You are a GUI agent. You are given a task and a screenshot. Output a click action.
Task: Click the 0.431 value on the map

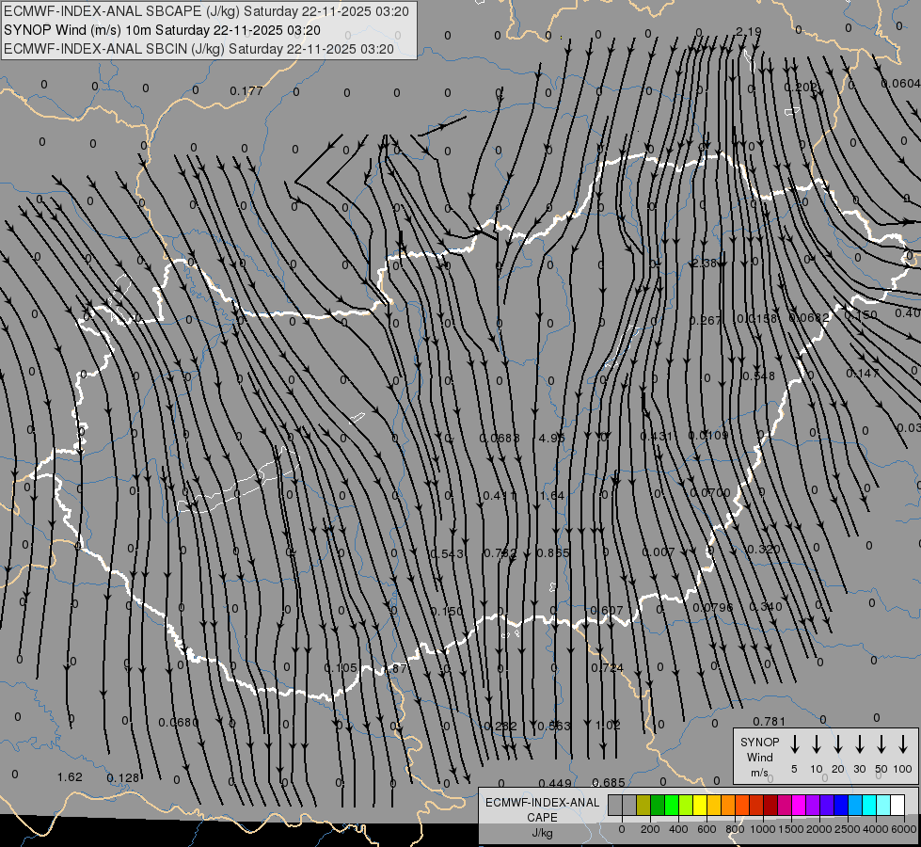point(656,436)
